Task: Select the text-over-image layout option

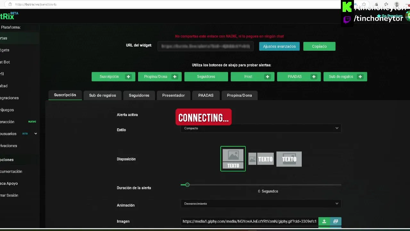Action: pyautogui.click(x=289, y=159)
